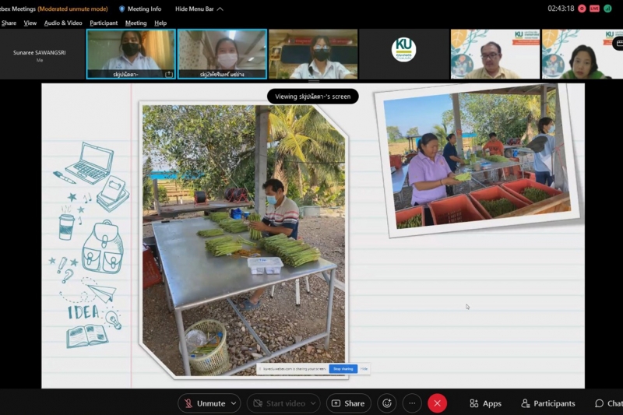
Task: Click Hide on the sharing notification bar
Action: click(x=364, y=368)
